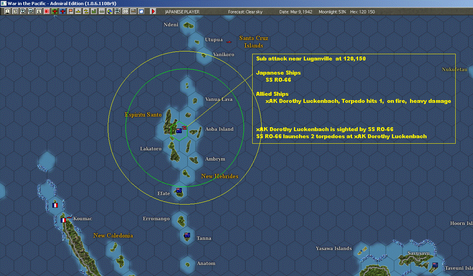Screen dimensions: 473x276
Task: Click the Vanua Lava island label
Action: [219, 99]
